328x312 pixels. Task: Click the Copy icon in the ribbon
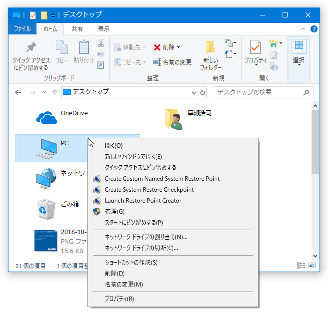[x=62, y=47]
